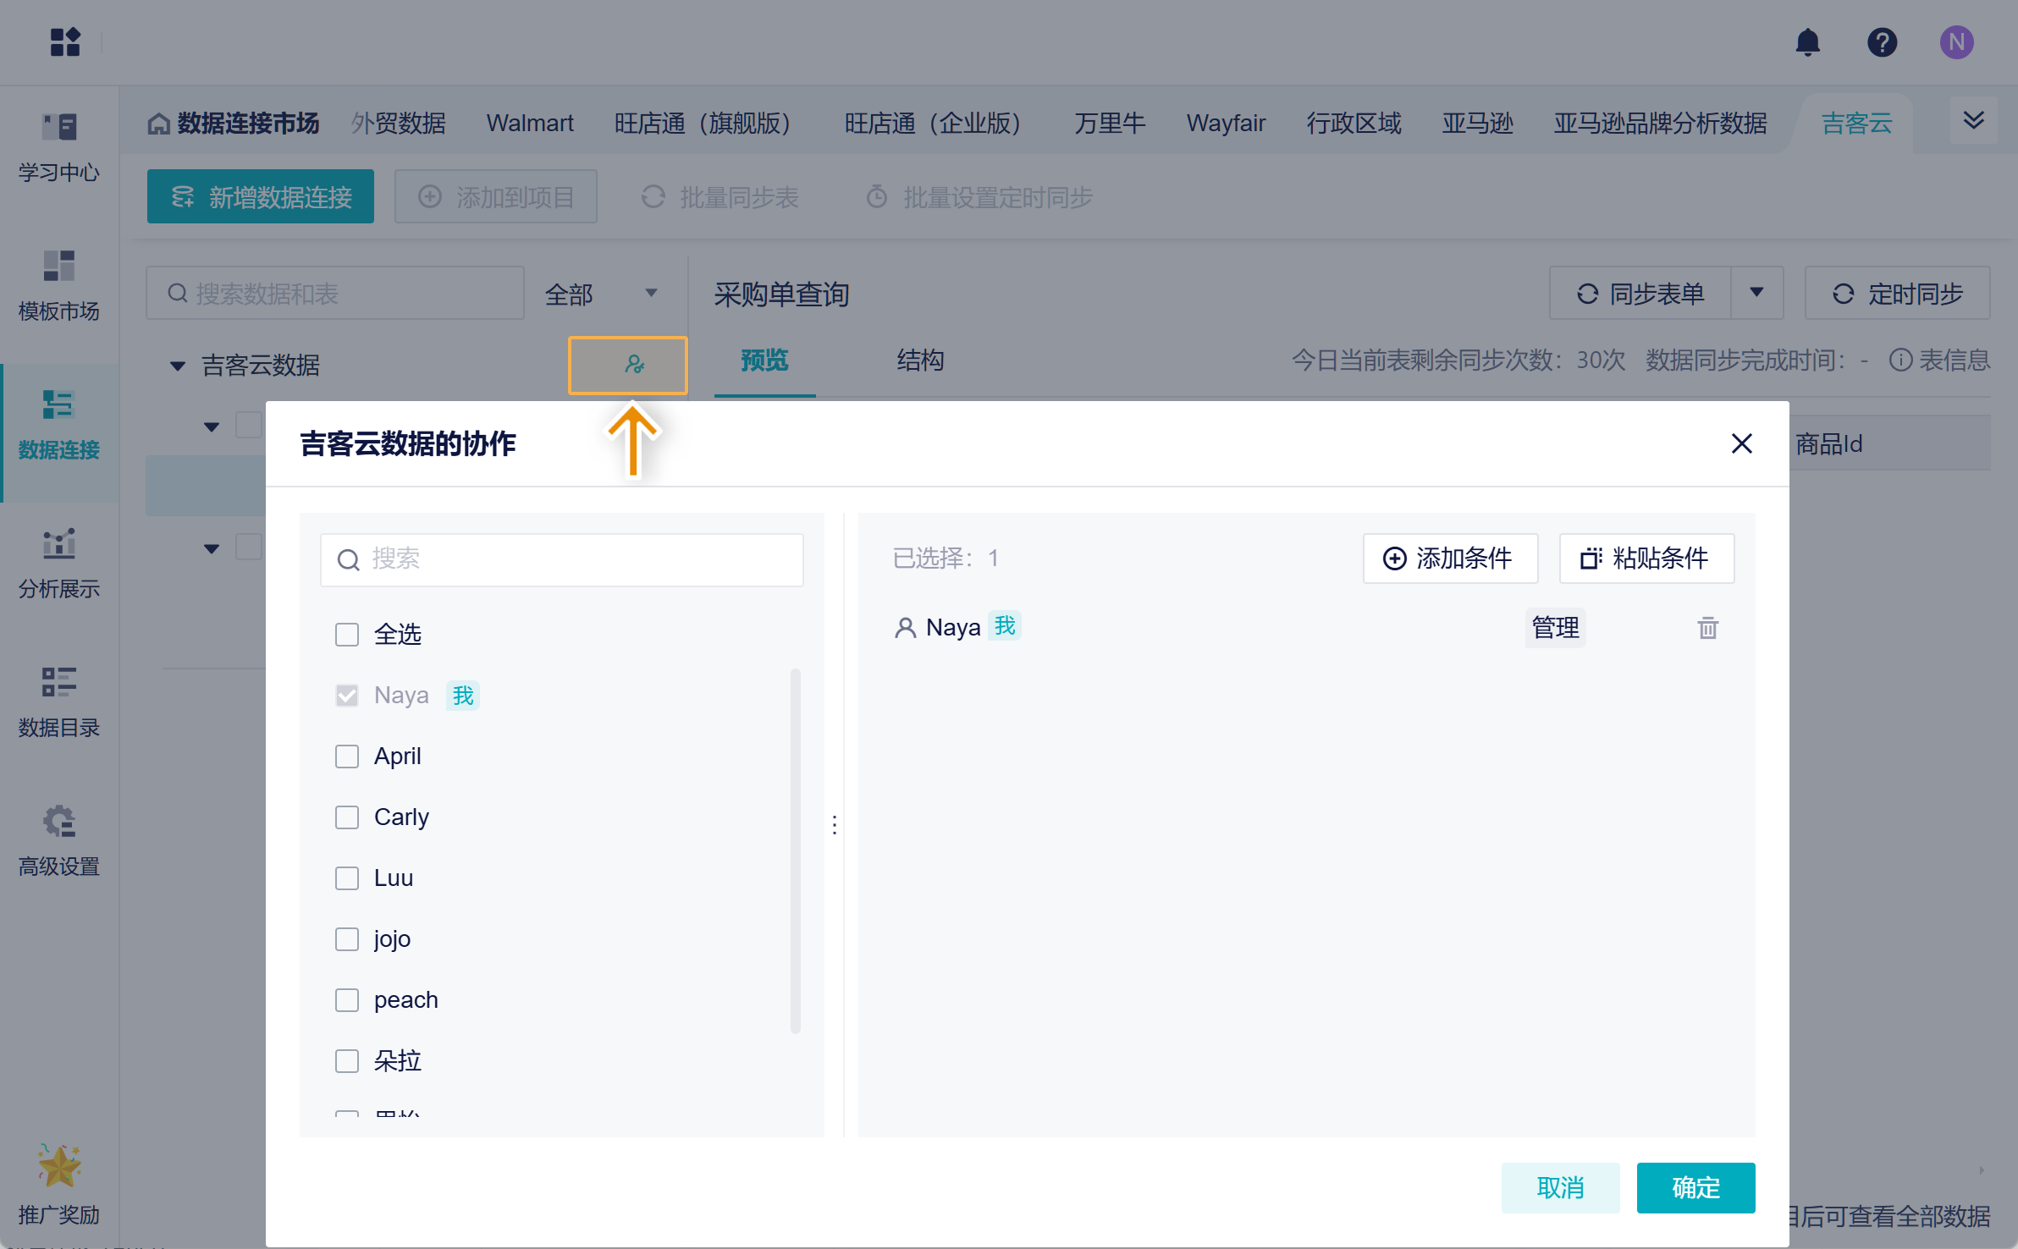
Task: Delete Naya with the trash icon
Action: (1707, 628)
